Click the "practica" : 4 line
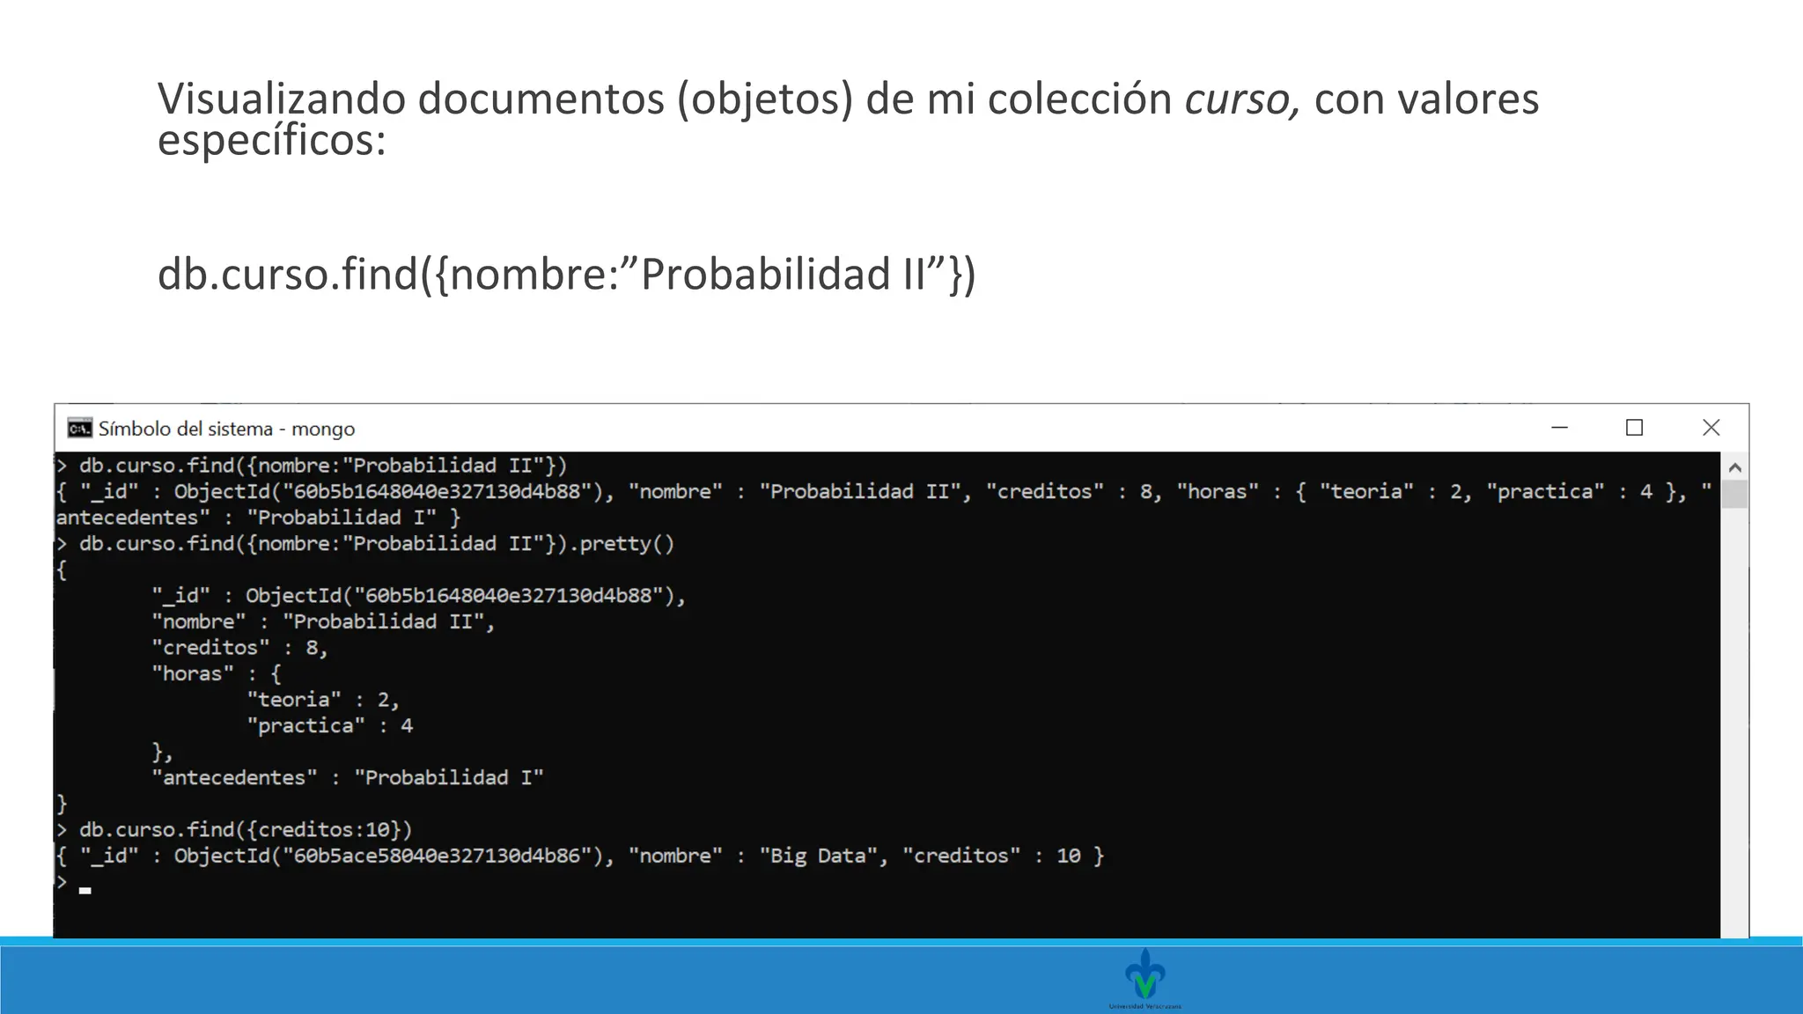Image resolution: width=1803 pixels, height=1014 pixels. point(330,725)
